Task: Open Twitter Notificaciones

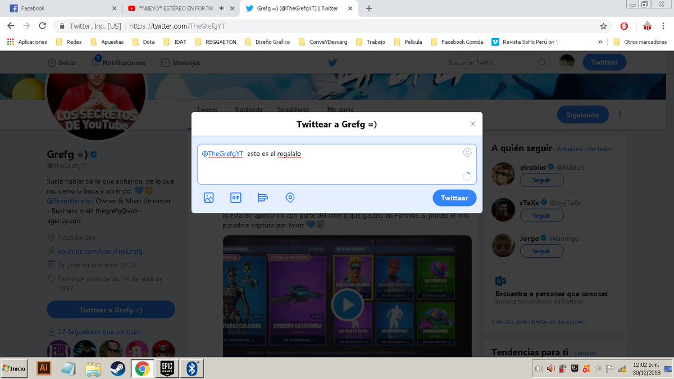Action: click(119, 62)
